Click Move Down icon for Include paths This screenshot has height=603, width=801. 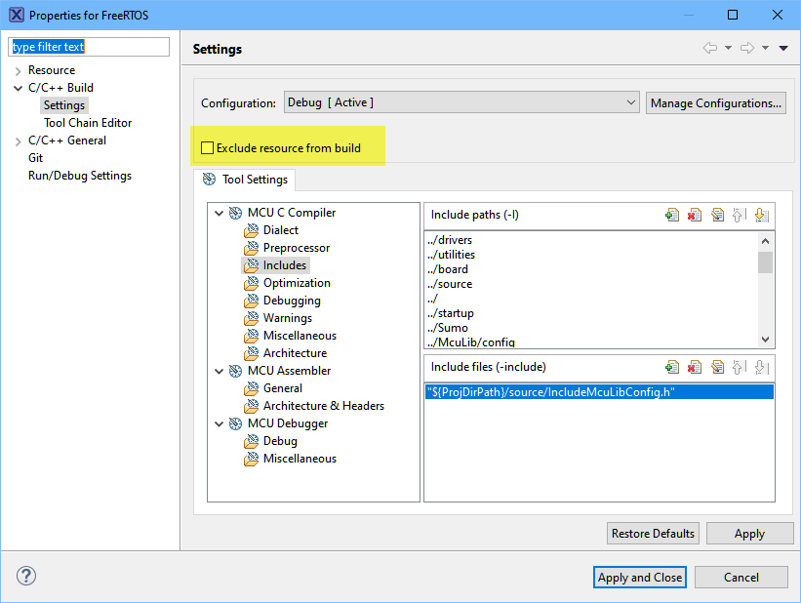pyautogui.click(x=762, y=215)
